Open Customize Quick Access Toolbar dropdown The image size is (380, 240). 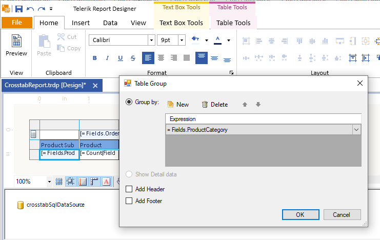point(51,9)
